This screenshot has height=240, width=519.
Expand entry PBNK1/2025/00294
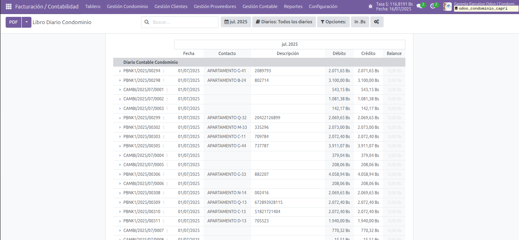(x=120, y=71)
